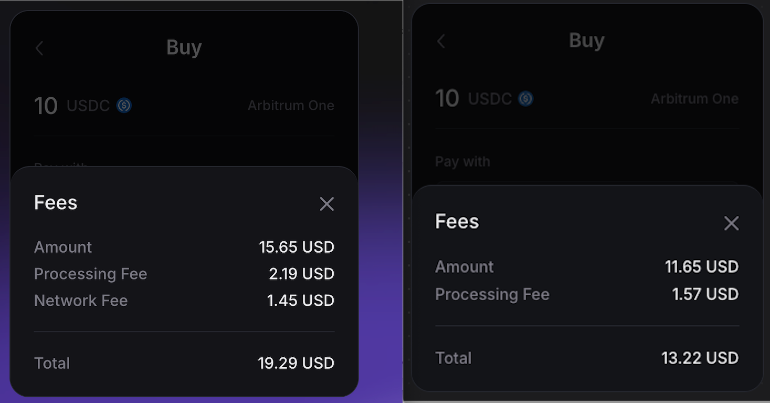
Task: Click the Fees heading above 11.65 USD amount
Action: pos(457,222)
